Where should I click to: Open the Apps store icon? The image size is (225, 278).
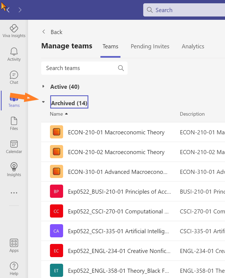click(x=14, y=246)
